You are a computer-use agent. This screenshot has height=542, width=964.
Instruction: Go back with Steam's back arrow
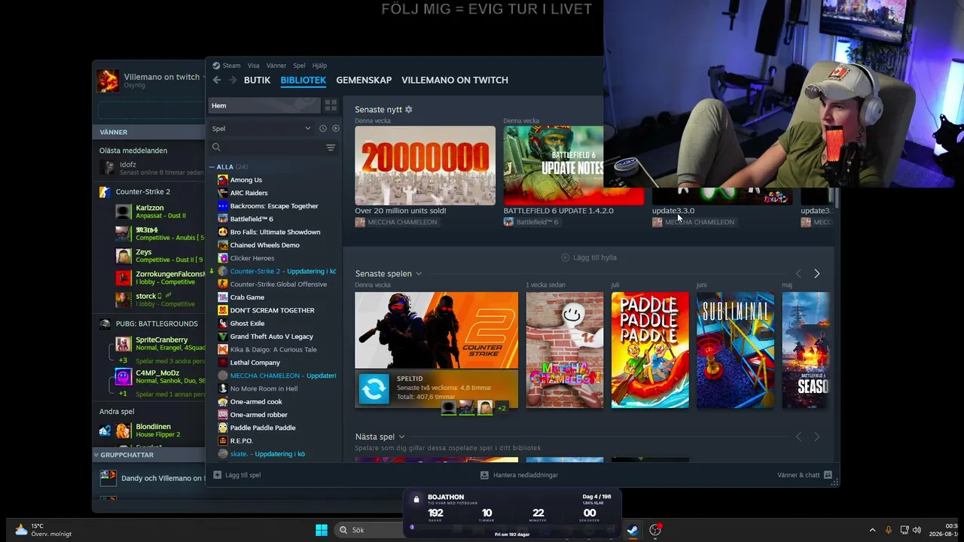pos(217,81)
